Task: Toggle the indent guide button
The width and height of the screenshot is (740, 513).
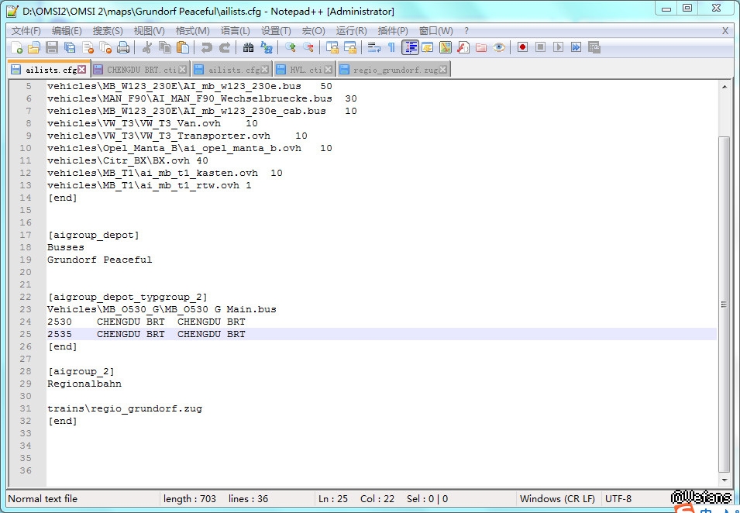Action: click(410, 48)
